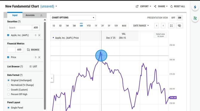Click ADD button under Financial Metrics
200x111 pixels.
pos(19,50)
